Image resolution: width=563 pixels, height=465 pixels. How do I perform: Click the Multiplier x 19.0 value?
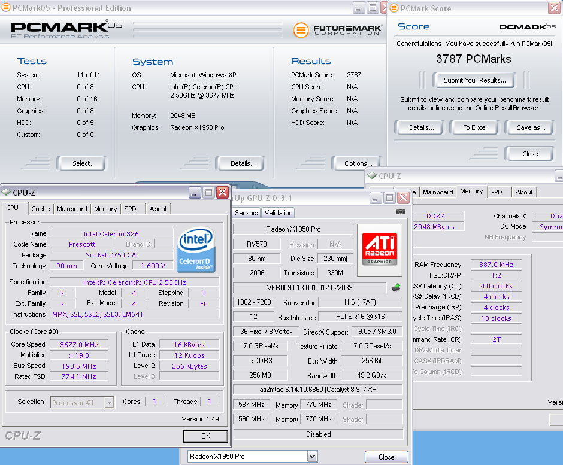coord(79,355)
